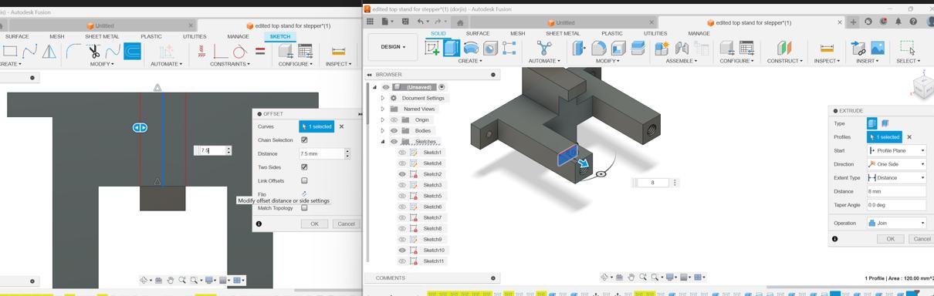
Task: Click the Measure icon in right window Inspect
Action: pos(827,48)
